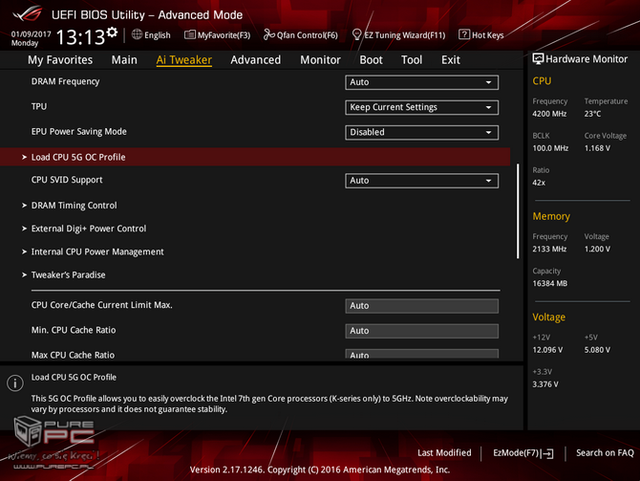This screenshot has height=481, width=640.
Task: Click BCLK value 100.0 MHz
Action: click(550, 148)
